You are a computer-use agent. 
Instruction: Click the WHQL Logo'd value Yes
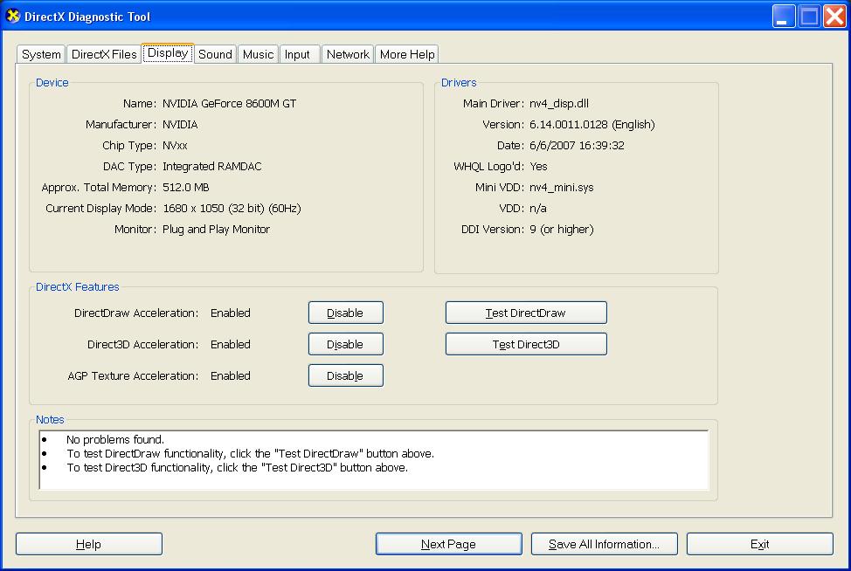coord(538,167)
